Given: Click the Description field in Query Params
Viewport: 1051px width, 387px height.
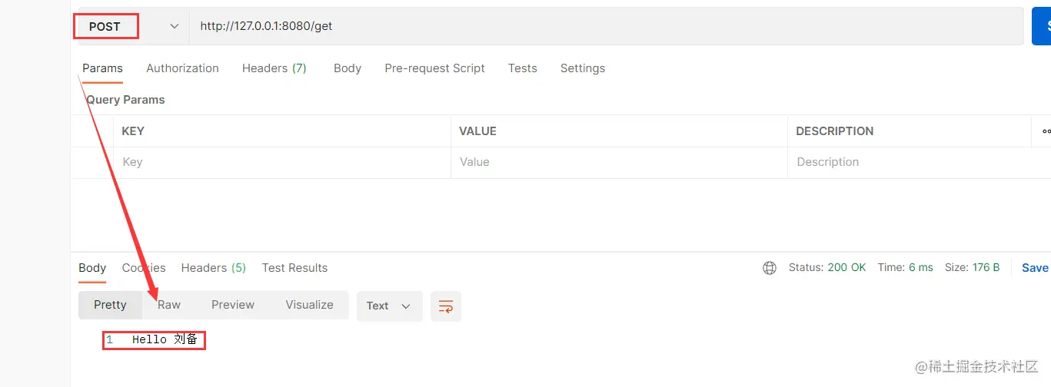Looking at the screenshot, I should [x=907, y=162].
